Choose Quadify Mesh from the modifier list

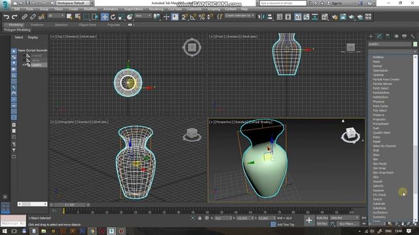[382, 133]
